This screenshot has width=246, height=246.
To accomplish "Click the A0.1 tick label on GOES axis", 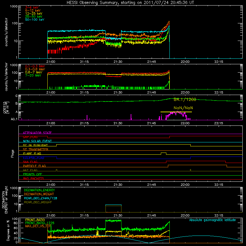I will 14,119.
